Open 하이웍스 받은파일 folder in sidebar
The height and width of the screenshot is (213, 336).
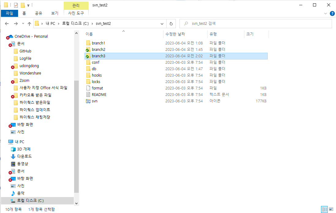pyautogui.click(x=35, y=103)
